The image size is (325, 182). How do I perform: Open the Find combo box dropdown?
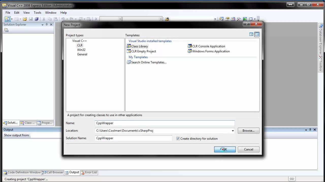(215, 19)
